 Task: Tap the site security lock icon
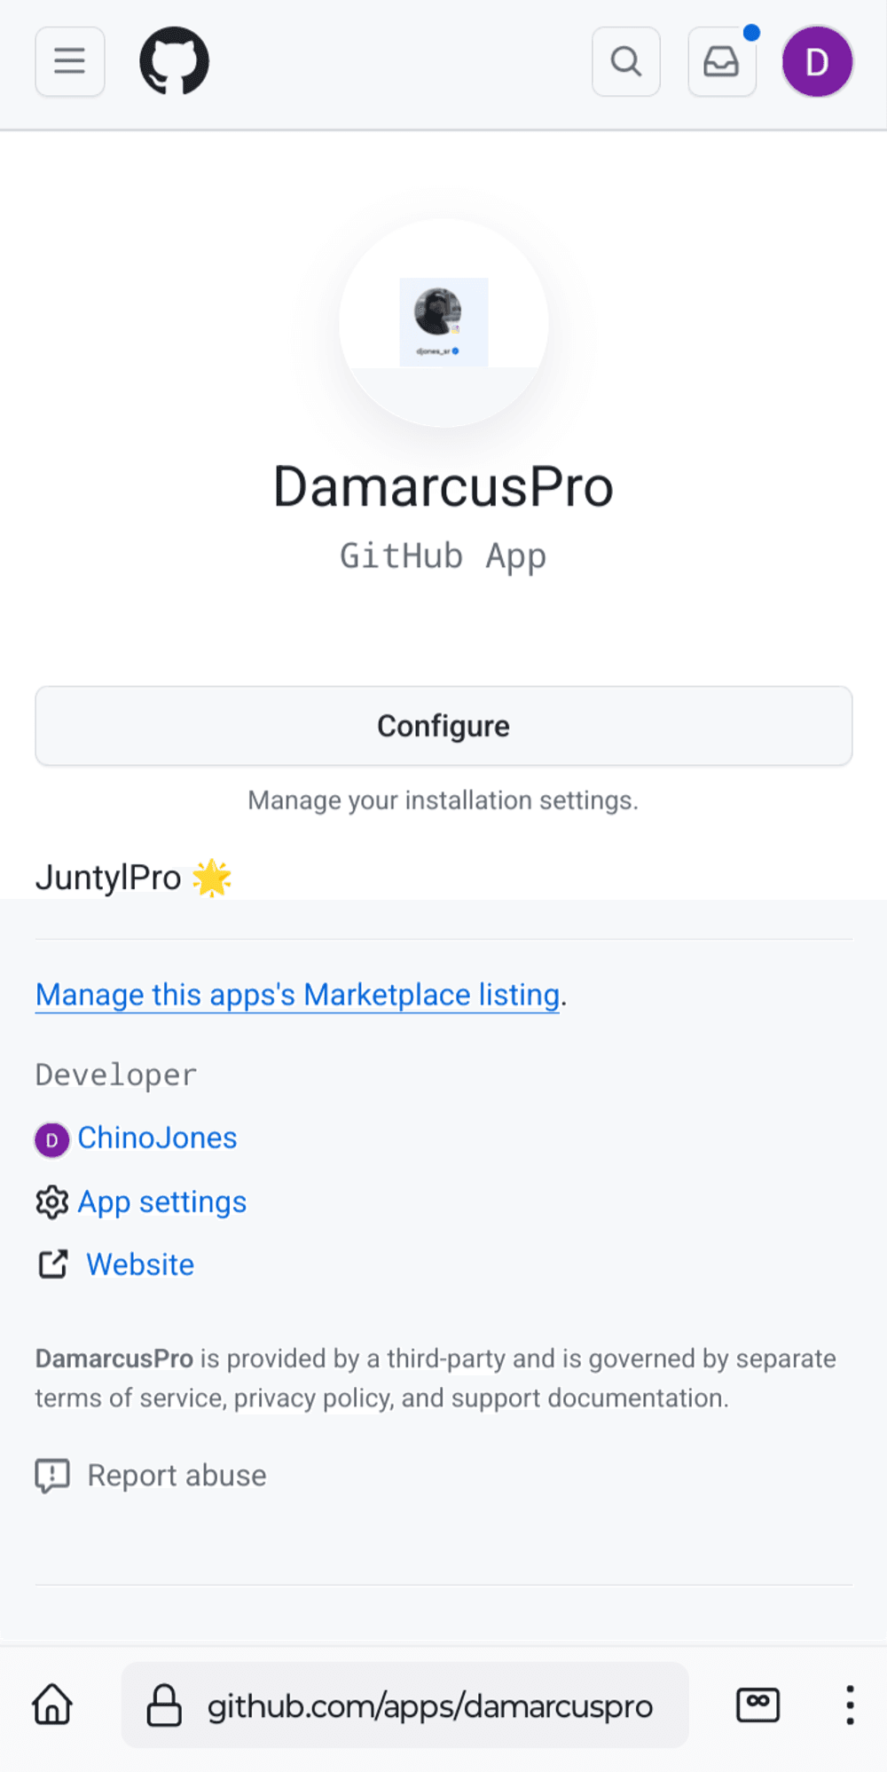[164, 1705]
